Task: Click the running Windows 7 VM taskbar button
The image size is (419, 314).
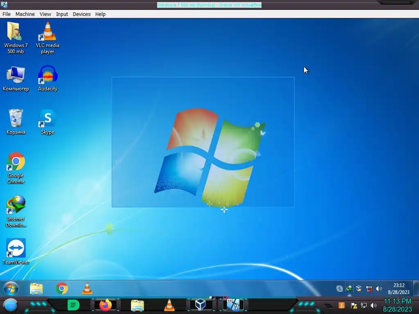Action: (x=234, y=305)
